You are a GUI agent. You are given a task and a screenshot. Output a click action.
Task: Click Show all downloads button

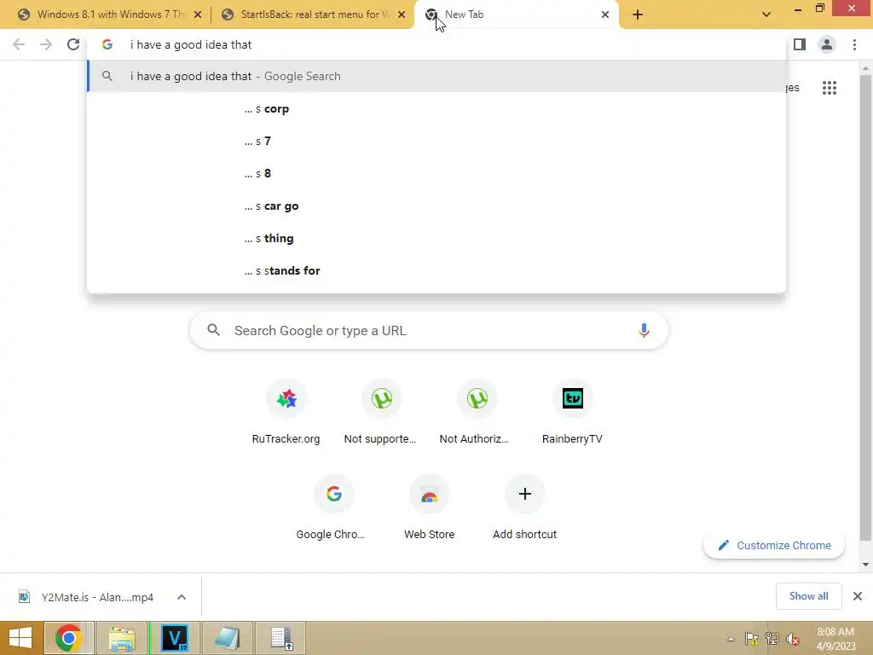tap(808, 596)
